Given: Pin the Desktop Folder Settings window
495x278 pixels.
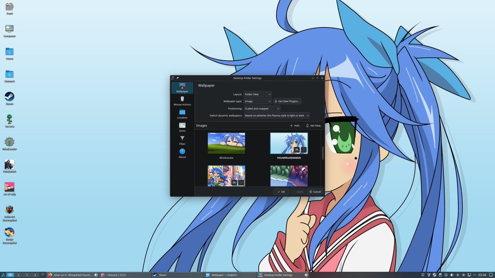Looking at the screenshot, I should 178,77.
